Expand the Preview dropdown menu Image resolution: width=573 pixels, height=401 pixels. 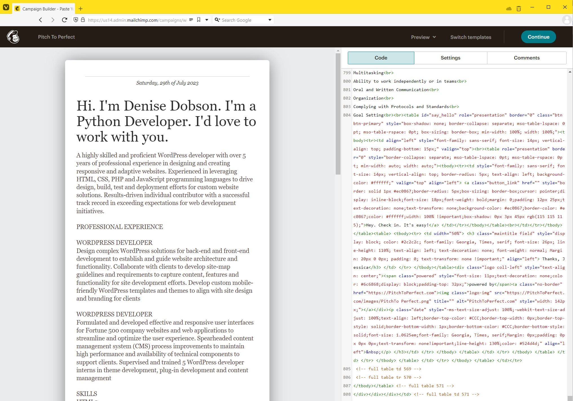coord(423,37)
